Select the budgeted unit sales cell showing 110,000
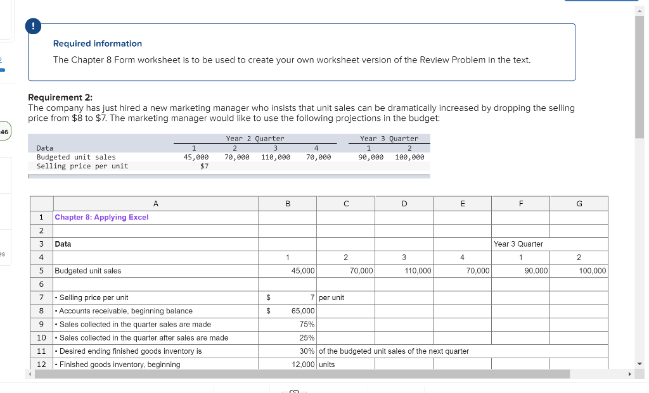The height and width of the screenshot is (393, 649). click(404, 270)
